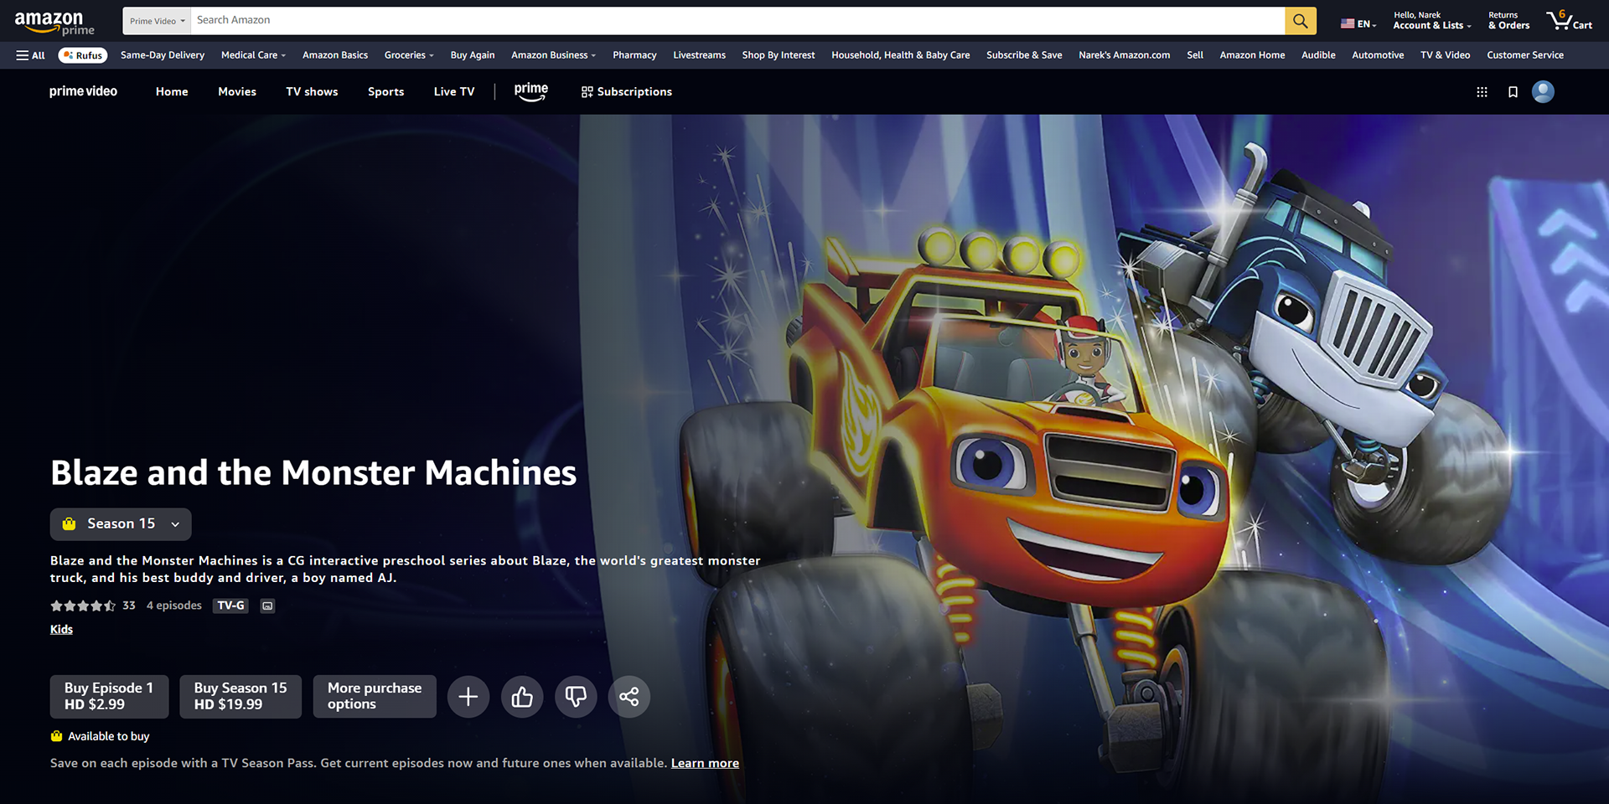Open Livestreams link

699,55
